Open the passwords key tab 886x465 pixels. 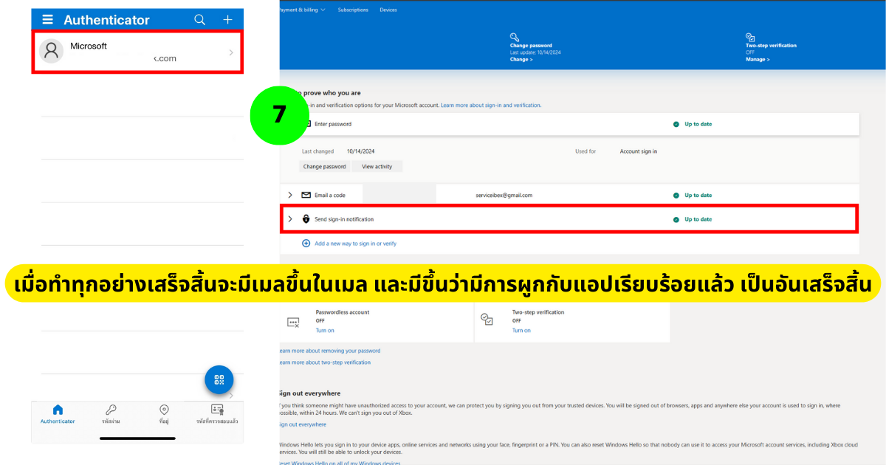111,414
